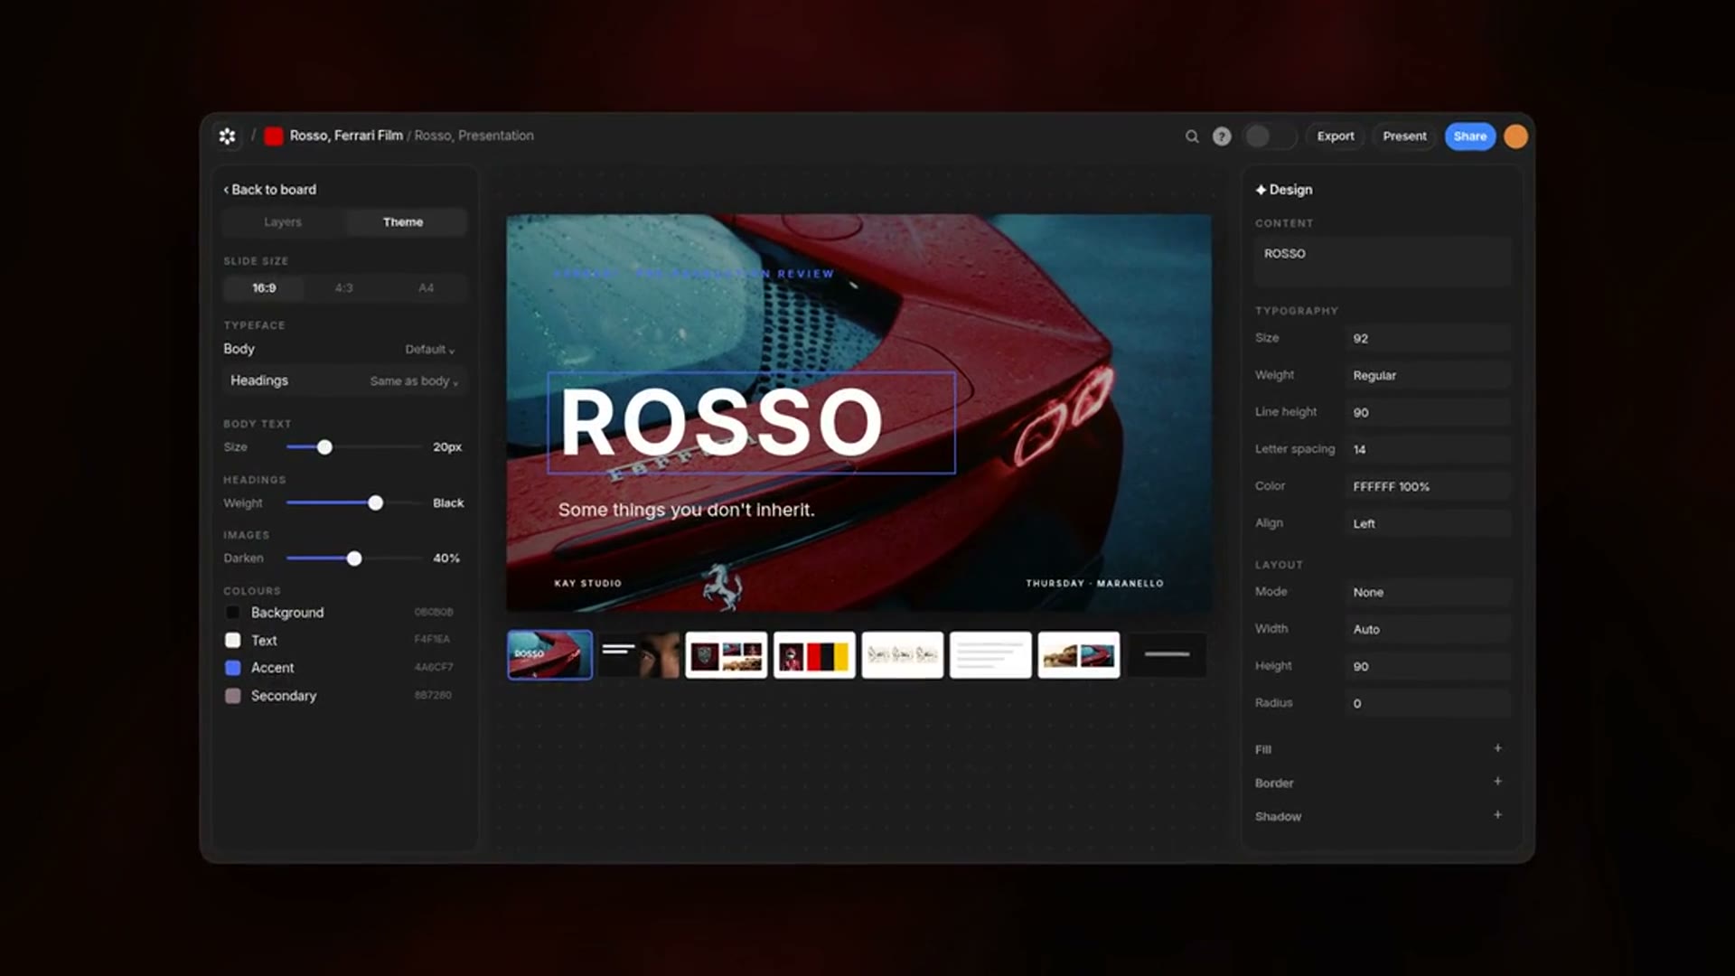Go Back to board
This screenshot has width=1735, height=976.
pos(270,190)
